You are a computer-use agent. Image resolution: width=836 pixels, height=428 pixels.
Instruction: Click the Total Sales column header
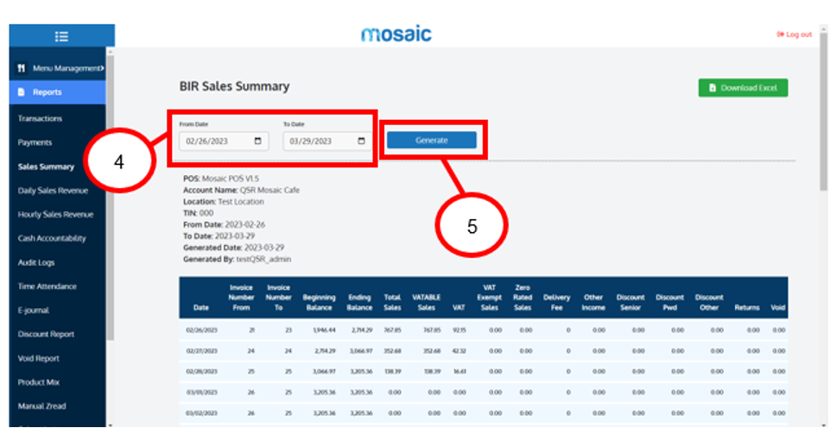pos(392,302)
